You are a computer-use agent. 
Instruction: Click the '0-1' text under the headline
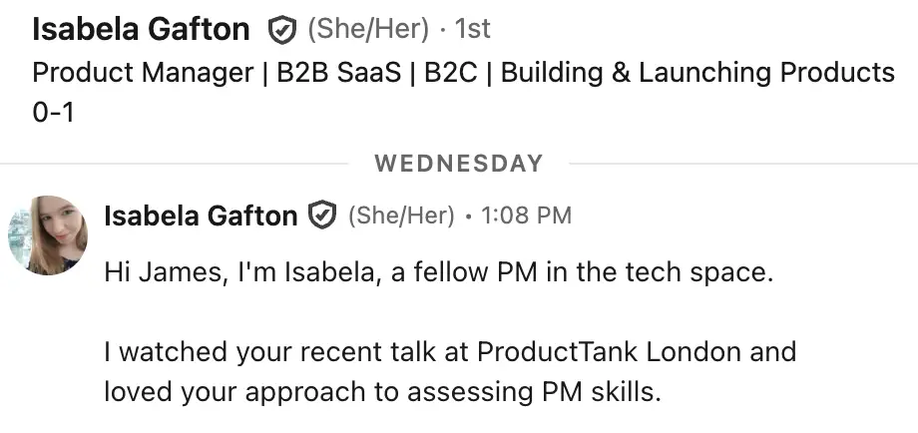[54, 113]
